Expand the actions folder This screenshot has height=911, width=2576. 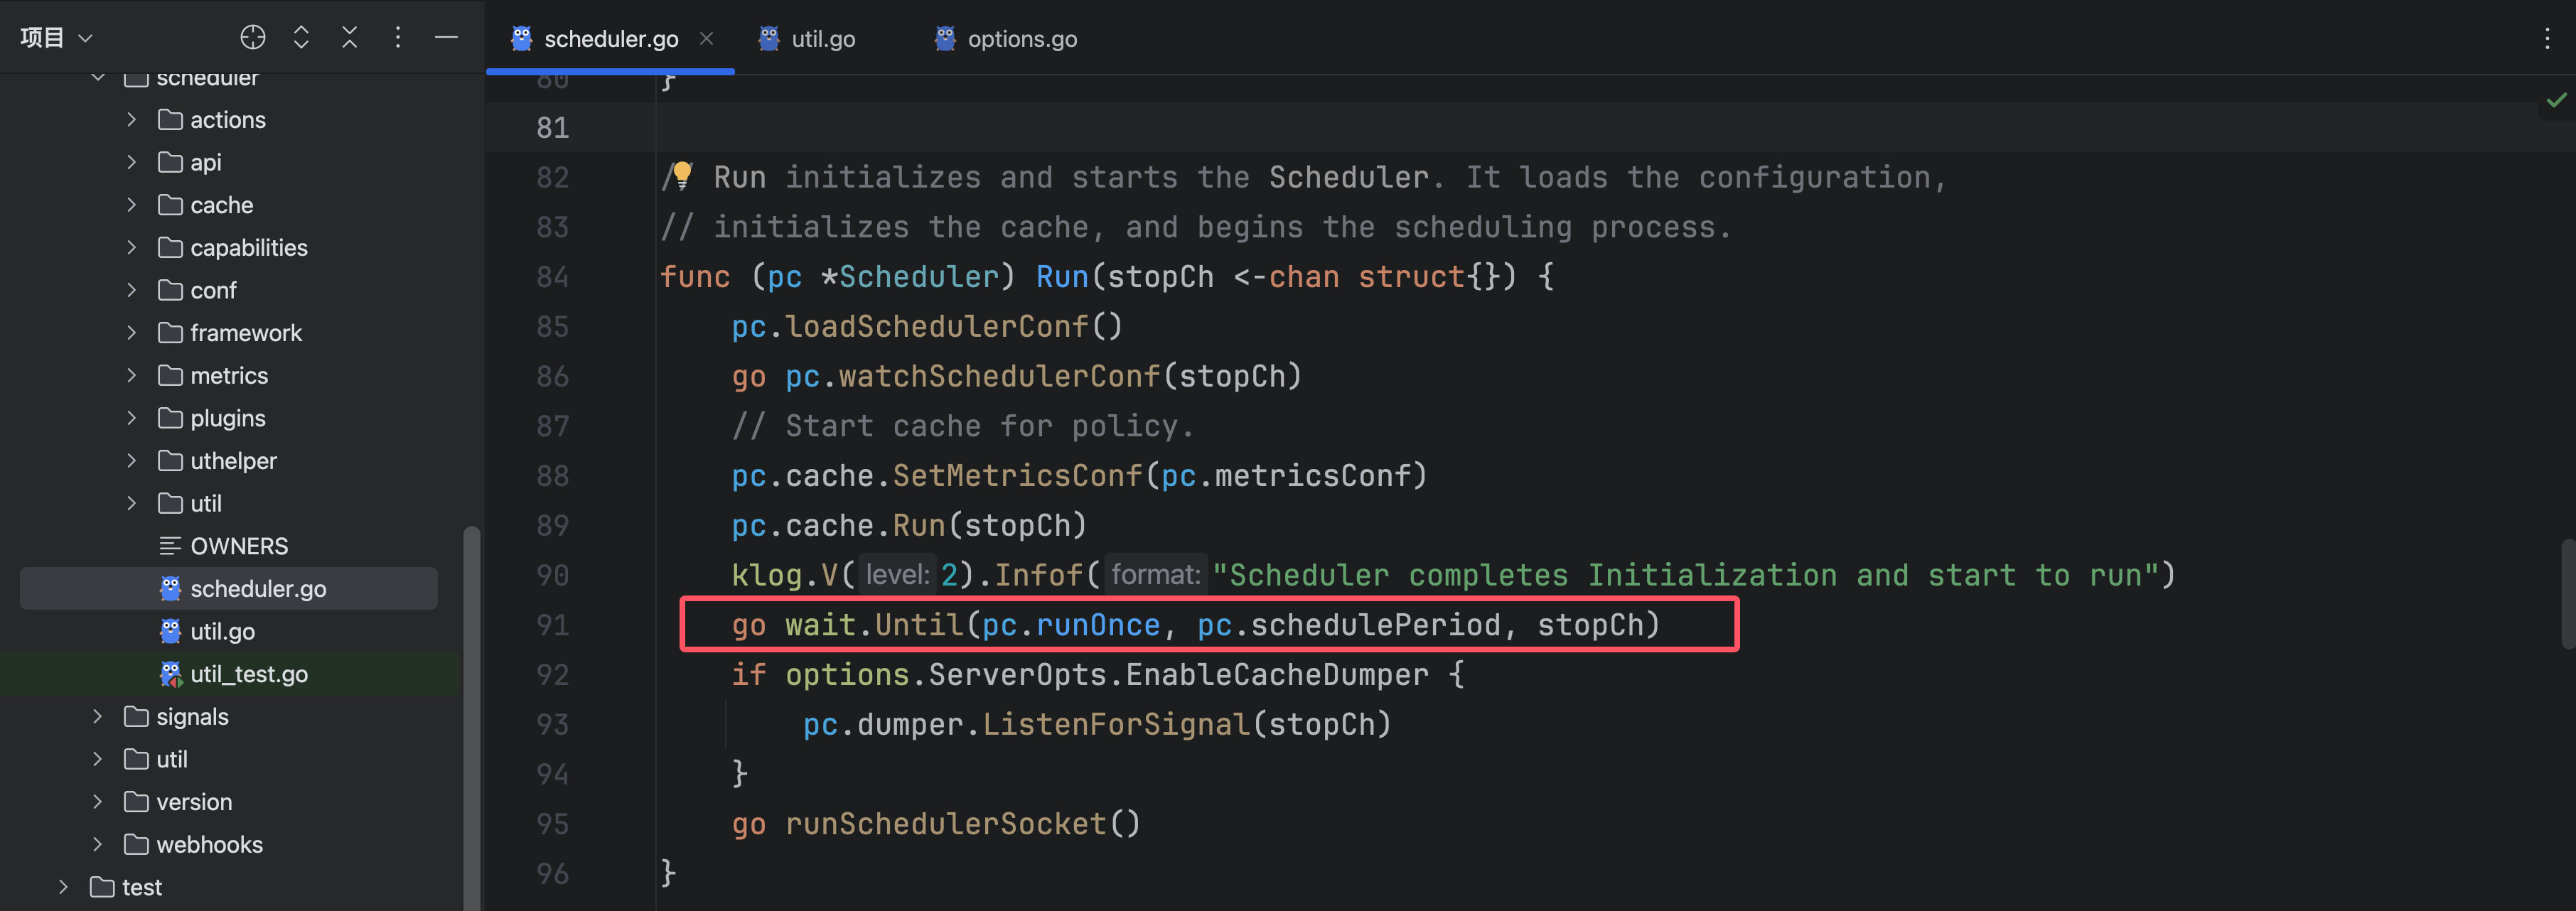point(131,120)
